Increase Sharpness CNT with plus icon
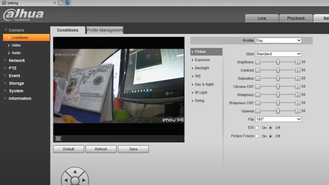The image size is (329, 185). pos(297,103)
